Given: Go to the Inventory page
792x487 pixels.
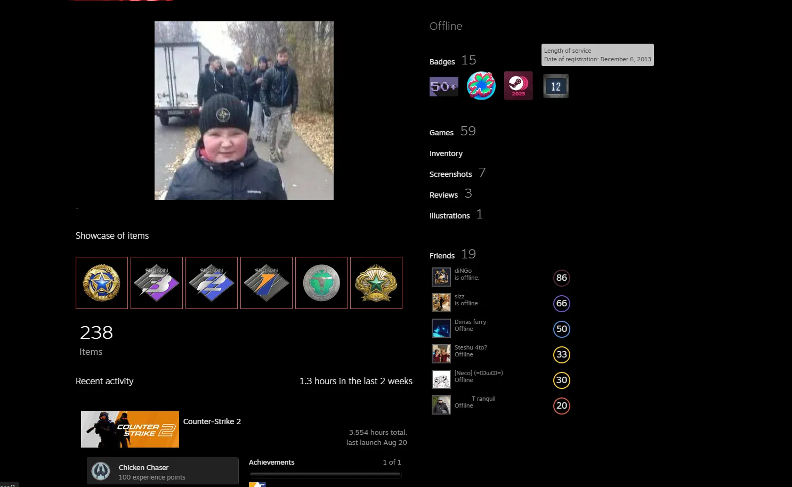Looking at the screenshot, I should coord(446,153).
